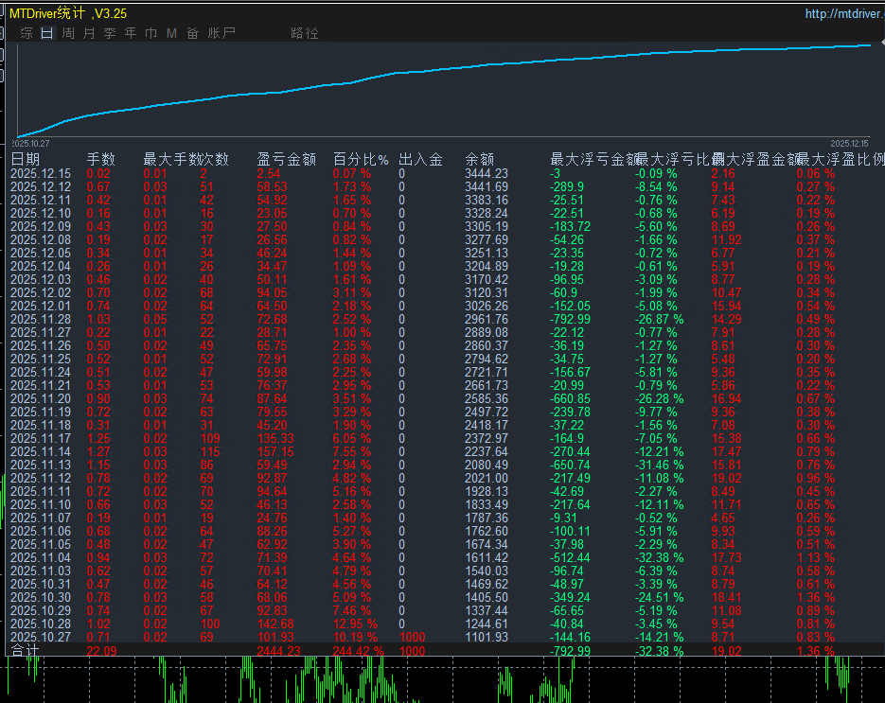Click the 合计 totals row label
Viewport: 885px width, 703px height.
[25, 651]
